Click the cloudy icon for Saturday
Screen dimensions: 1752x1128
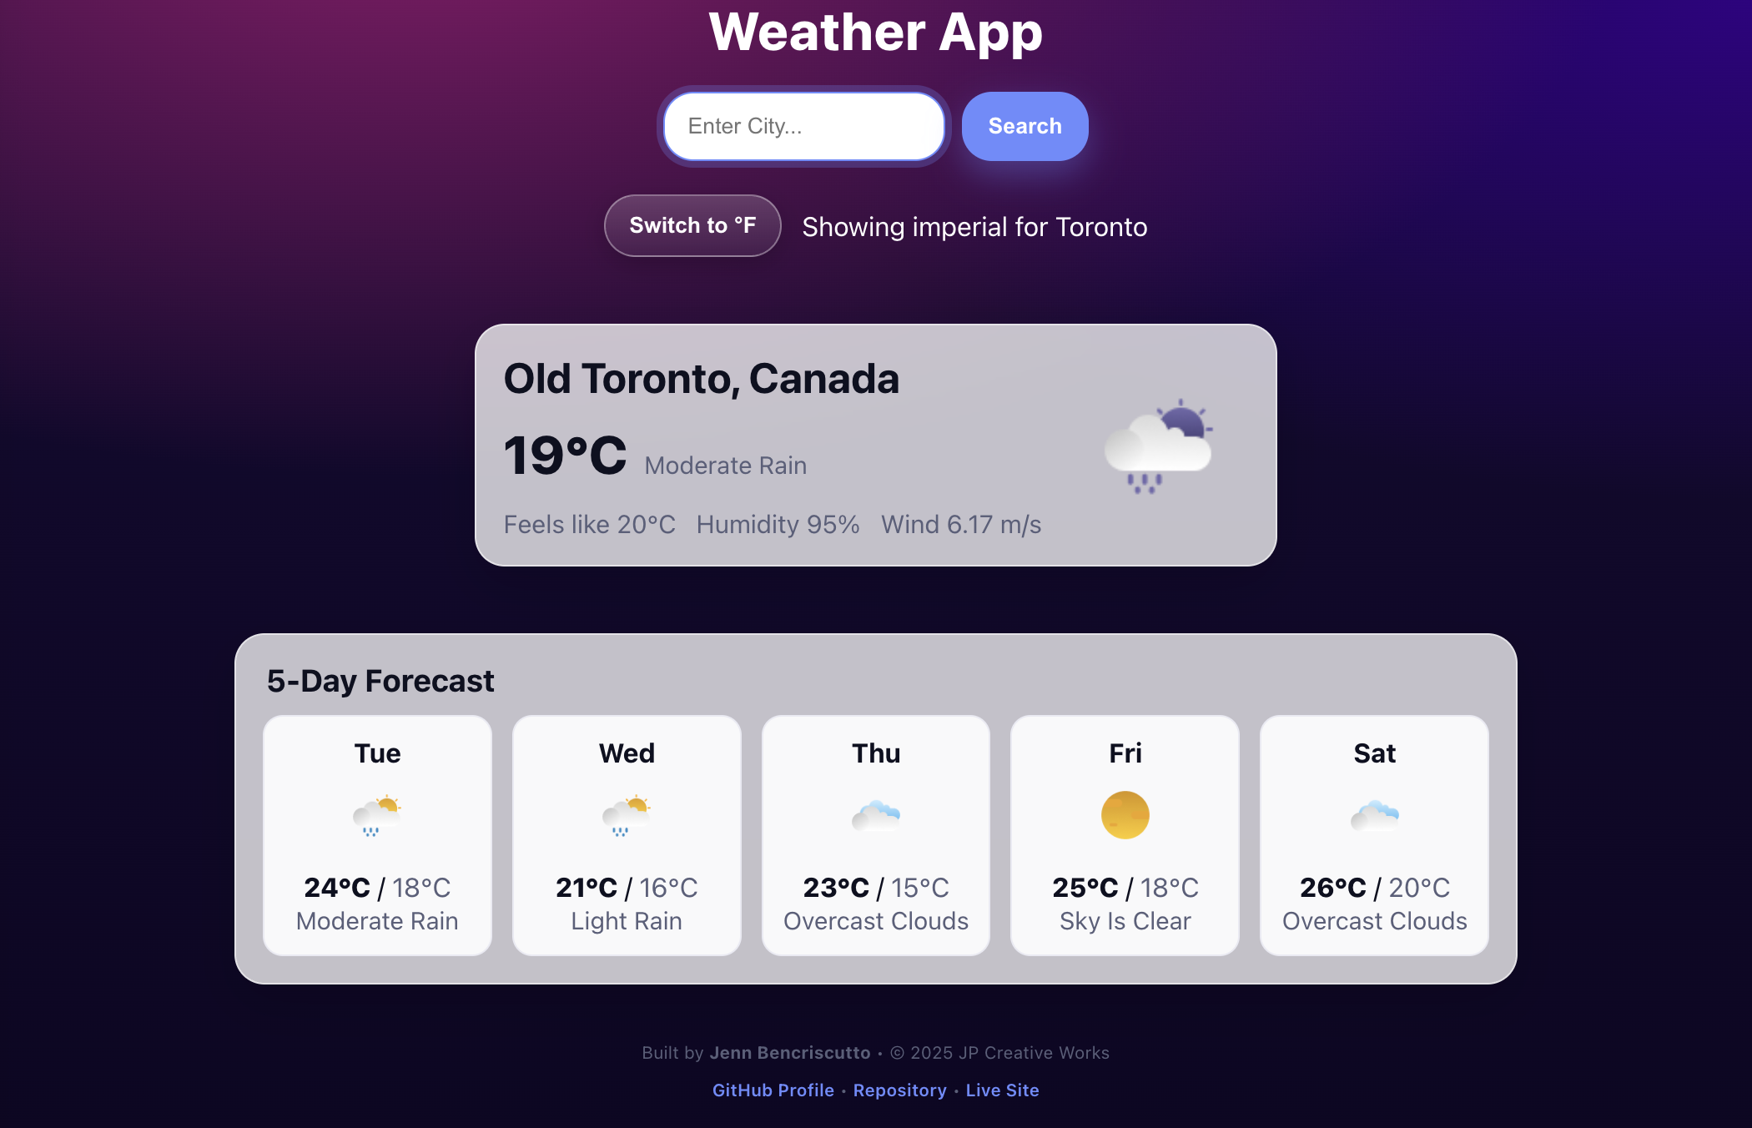[1373, 815]
